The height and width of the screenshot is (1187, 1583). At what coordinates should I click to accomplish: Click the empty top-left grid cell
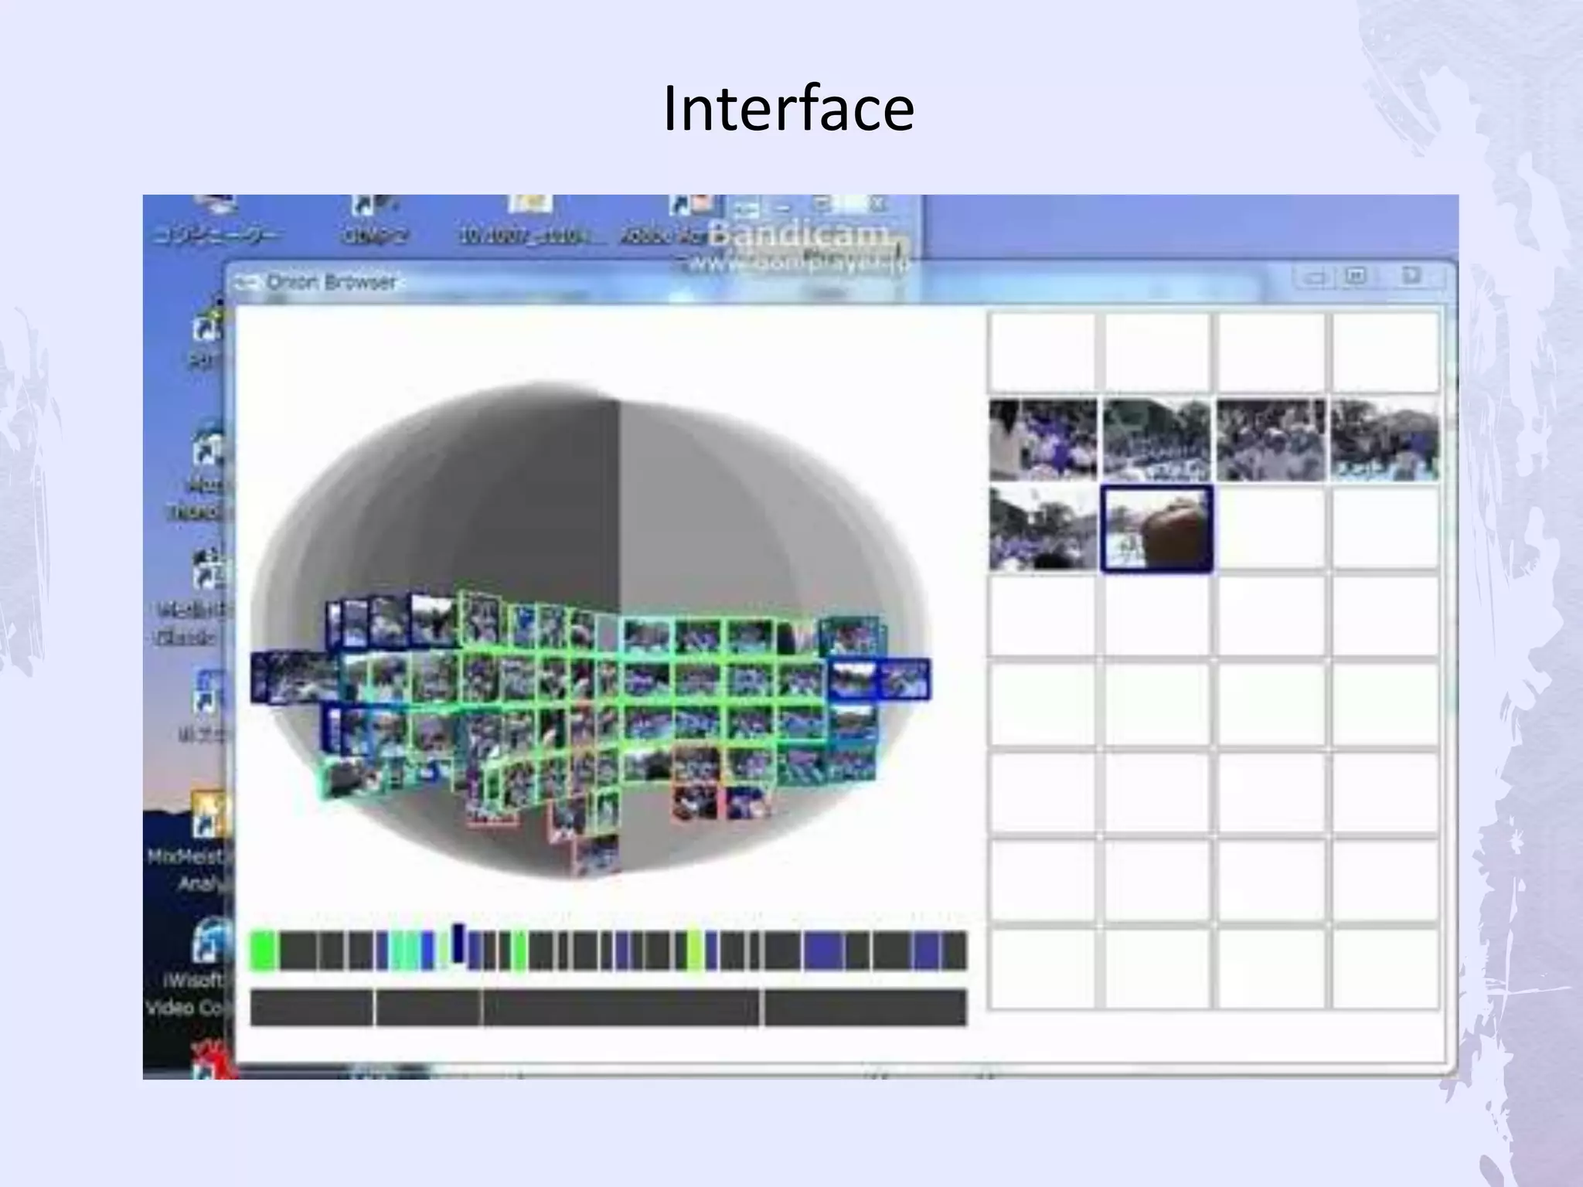tap(1043, 352)
